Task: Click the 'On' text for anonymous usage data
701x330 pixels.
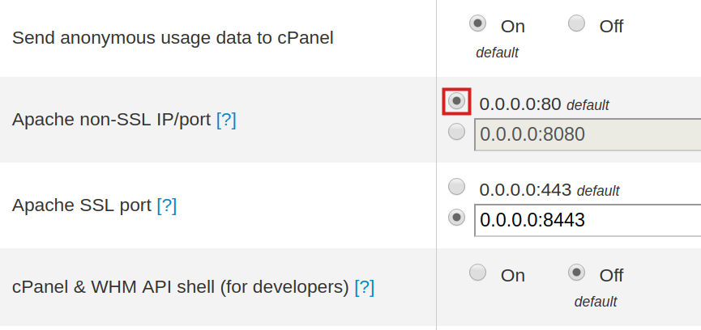Action: [x=513, y=26]
